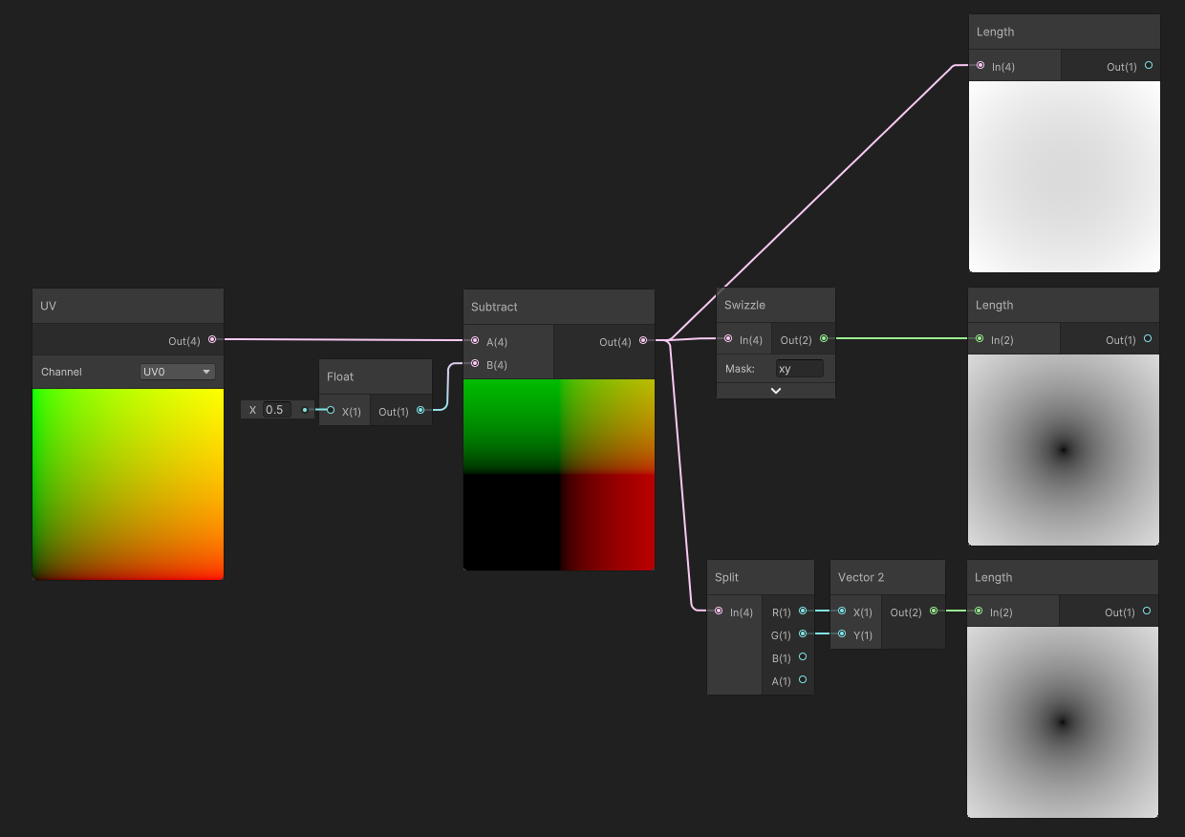Click the In(4) port on the top Length node
This screenshot has height=837, width=1185.
(980, 65)
